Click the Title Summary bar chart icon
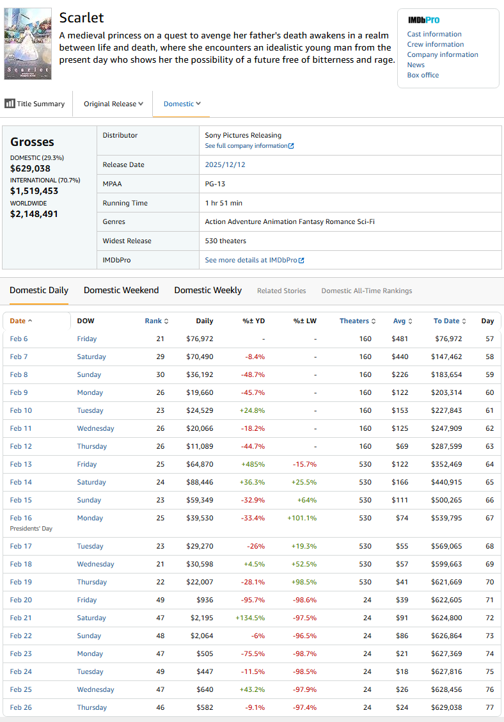The width and height of the screenshot is (504, 722). point(10,104)
